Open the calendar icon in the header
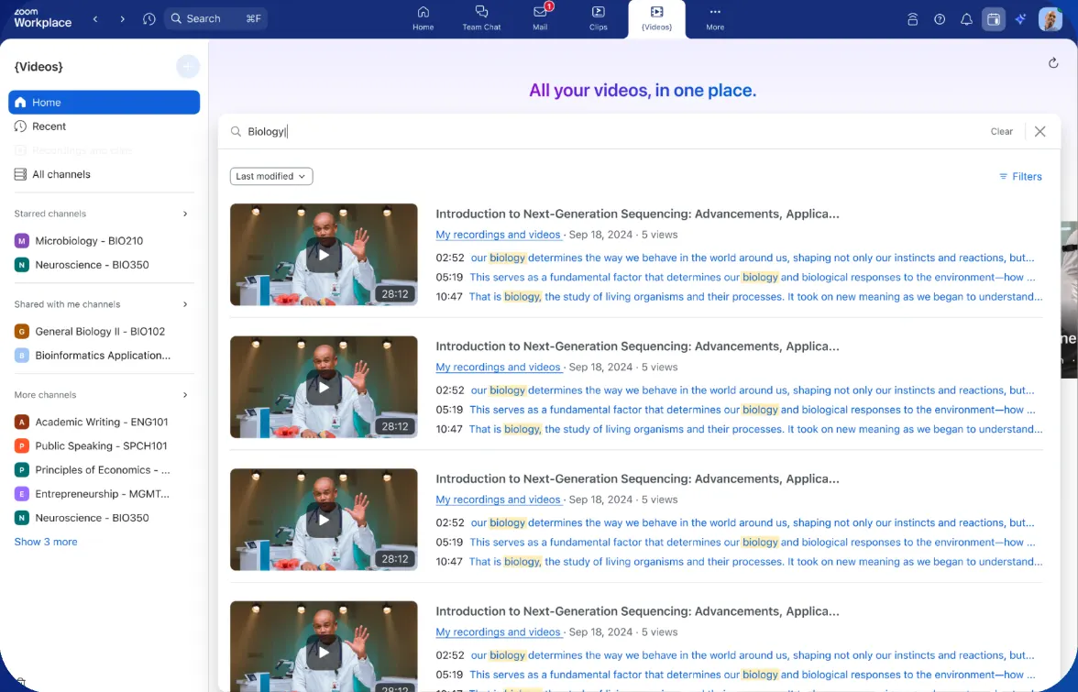The height and width of the screenshot is (692, 1078). tap(994, 18)
